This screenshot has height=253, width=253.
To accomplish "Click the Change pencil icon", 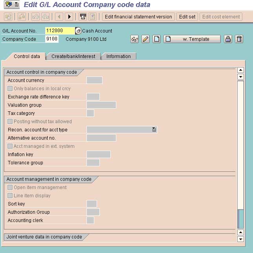I will (145, 39).
